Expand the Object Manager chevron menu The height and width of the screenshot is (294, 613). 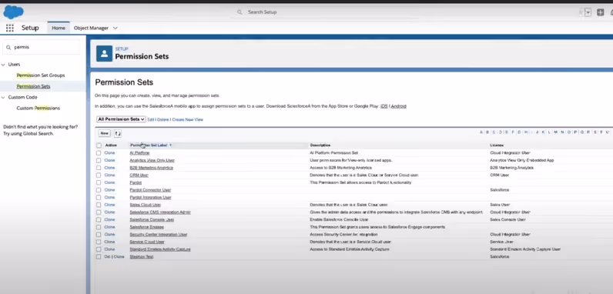[x=116, y=28]
